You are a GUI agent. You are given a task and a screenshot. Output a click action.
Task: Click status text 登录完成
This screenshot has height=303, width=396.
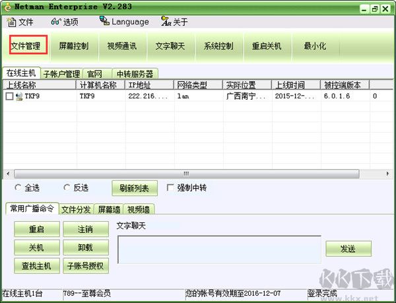coord(322,293)
